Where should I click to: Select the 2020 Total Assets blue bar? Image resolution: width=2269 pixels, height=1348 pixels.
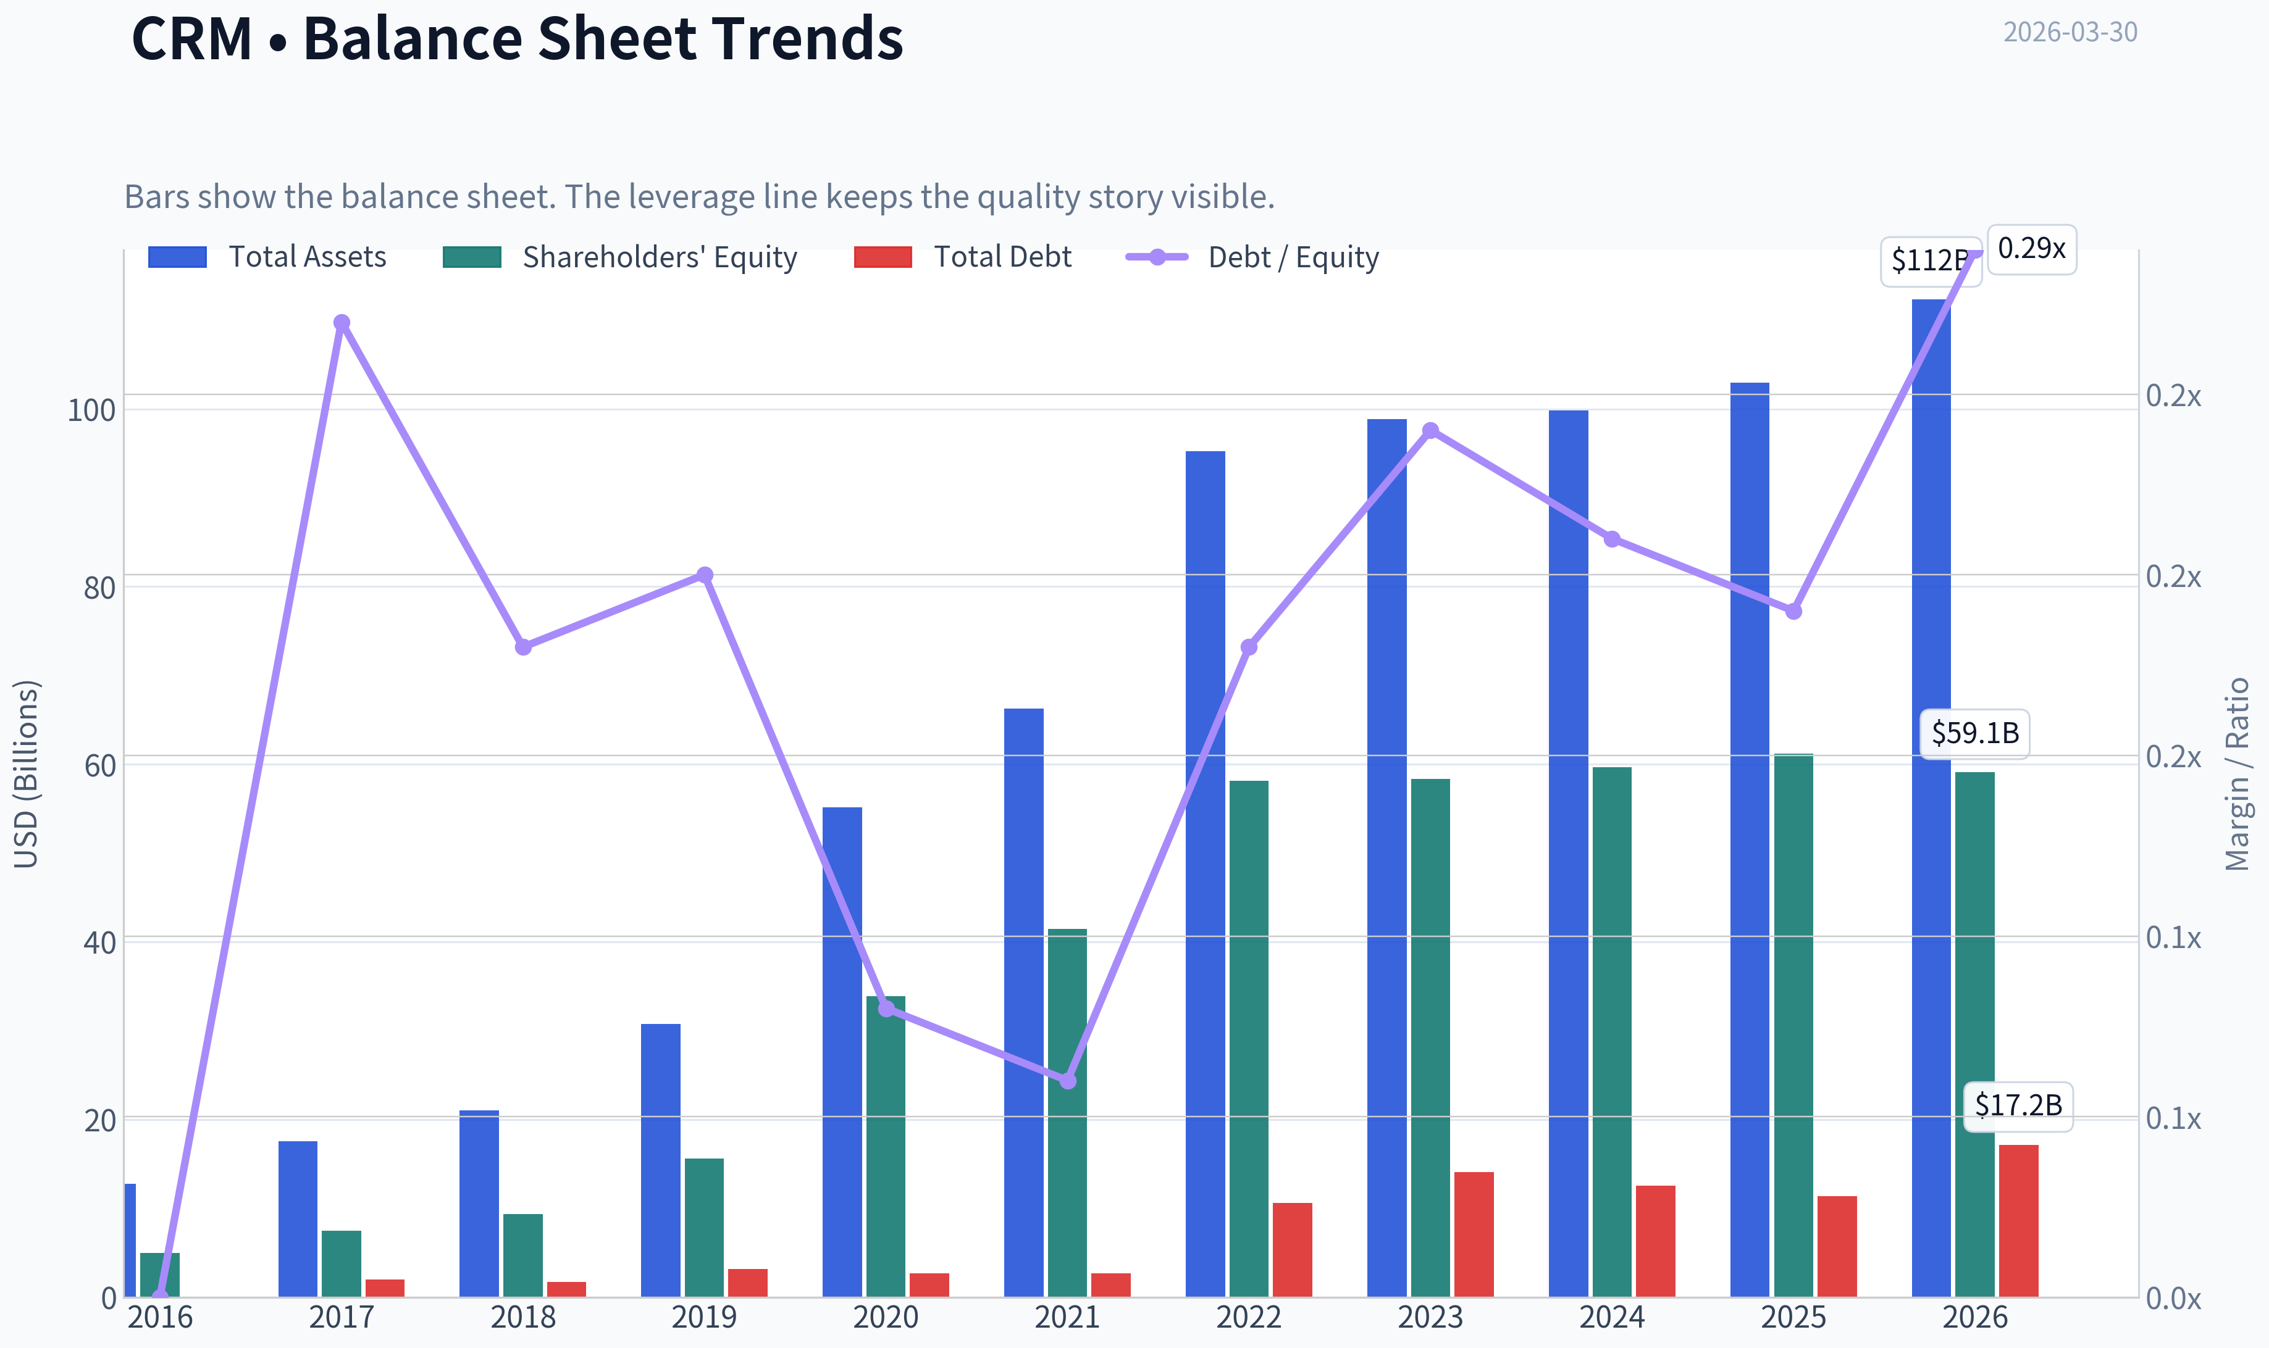(842, 1052)
